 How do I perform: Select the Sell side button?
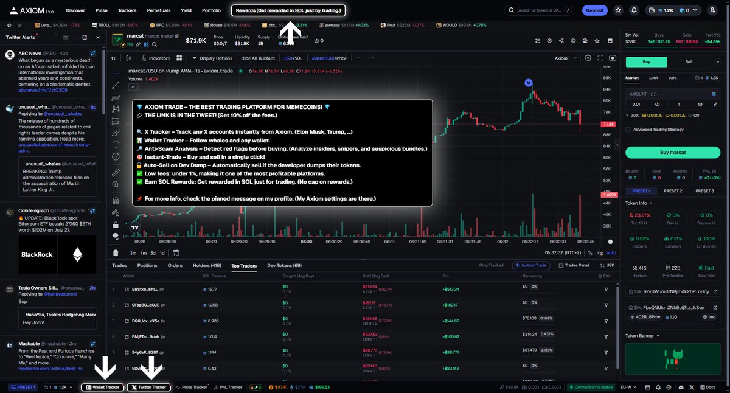coord(689,62)
